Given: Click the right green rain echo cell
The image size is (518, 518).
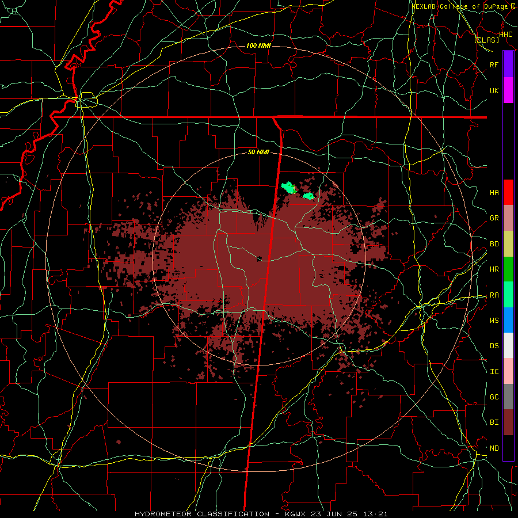Looking at the screenshot, I should click(309, 196).
